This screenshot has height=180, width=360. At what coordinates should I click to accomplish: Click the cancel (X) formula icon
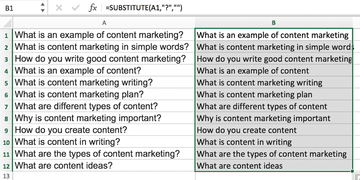click(x=59, y=8)
